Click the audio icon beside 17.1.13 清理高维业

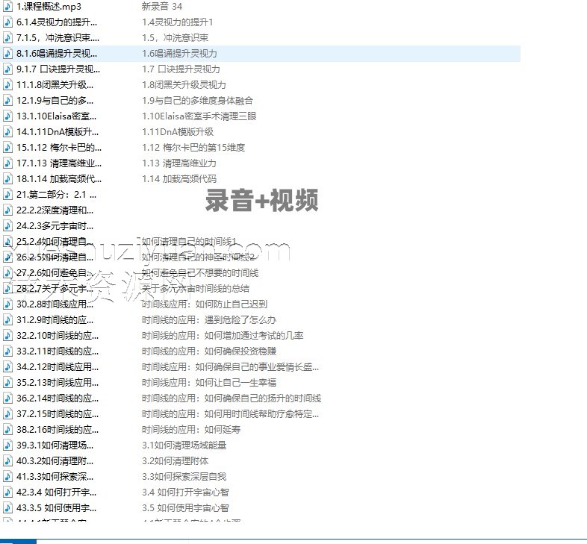7,163
